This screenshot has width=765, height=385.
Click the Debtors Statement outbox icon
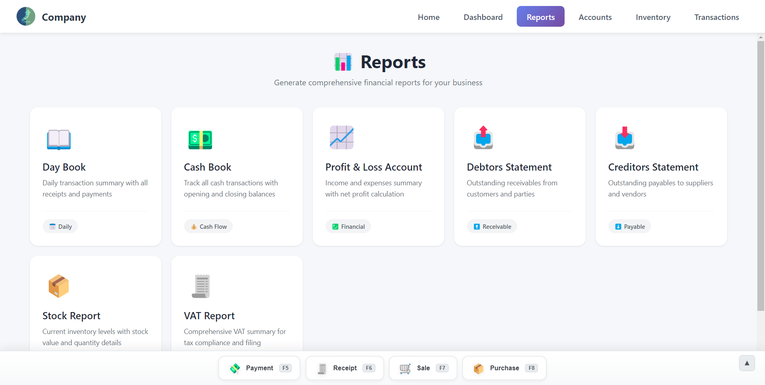click(x=483, y=138)
